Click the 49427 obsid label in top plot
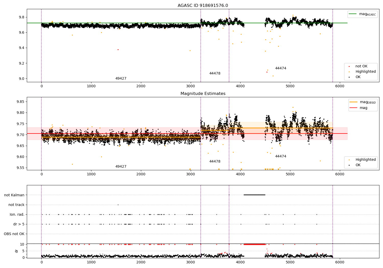This screenshot has width=383, height=268. point(121,79)
